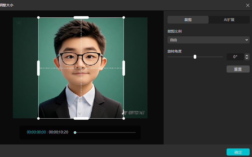Click the right edge crop handle
The height and width of the screenshot is (157, 252).
tap(124, 68)
